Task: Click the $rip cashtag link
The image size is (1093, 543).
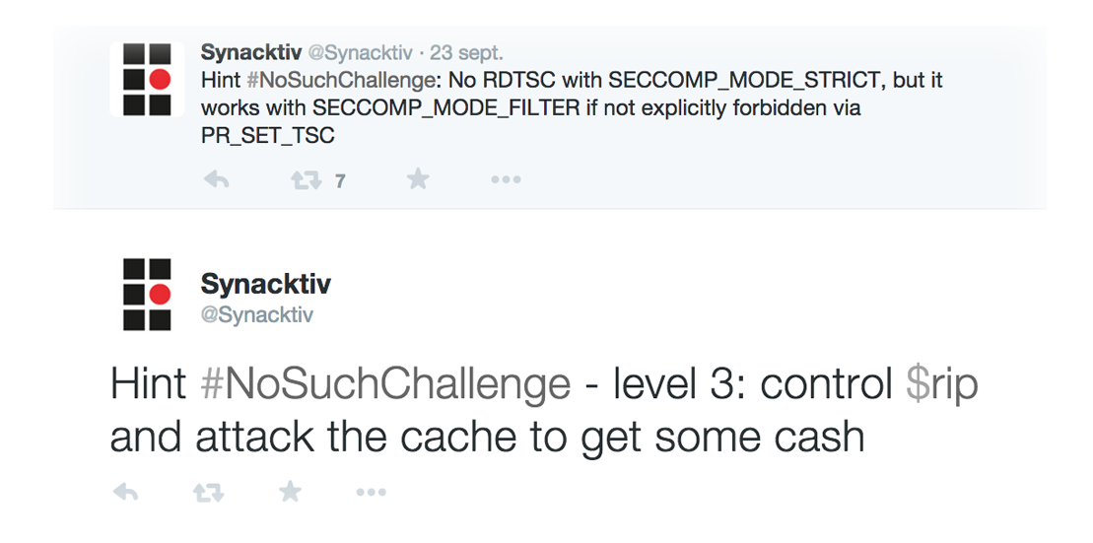Action: 941,384
